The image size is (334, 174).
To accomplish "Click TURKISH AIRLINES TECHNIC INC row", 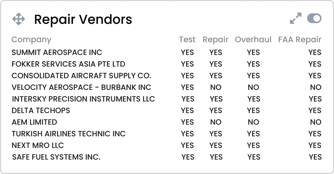I will tap(68, 134).
